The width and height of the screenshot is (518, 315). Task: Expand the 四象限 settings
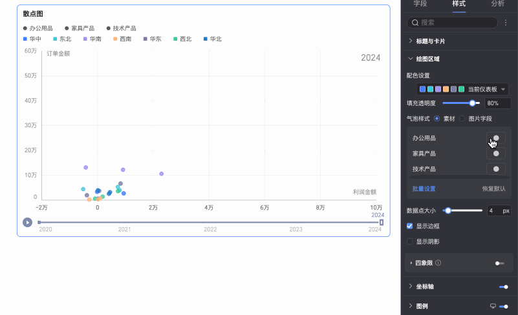click(x=411, y=263)
